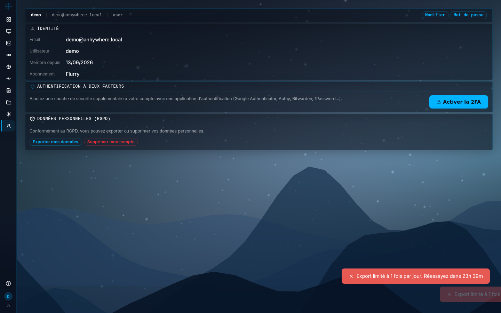Click the Abonnement label

coord(42,74)
